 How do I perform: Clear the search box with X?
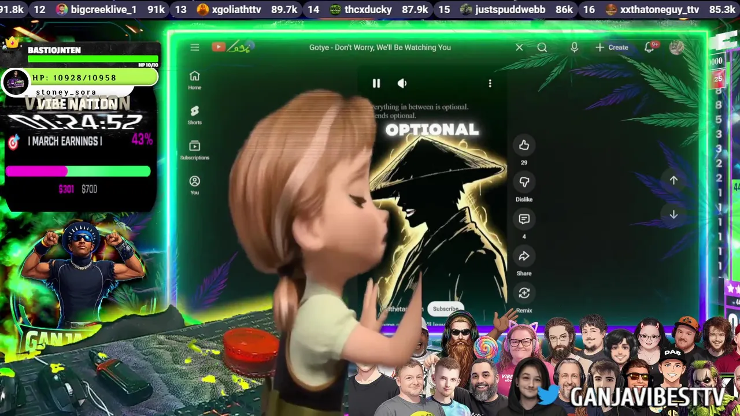point(519,47)
